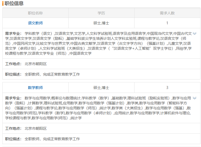The width and height of the screenshot is (201, 147).
Task: Select the 需求人数 column header
Action: point(167,13)
